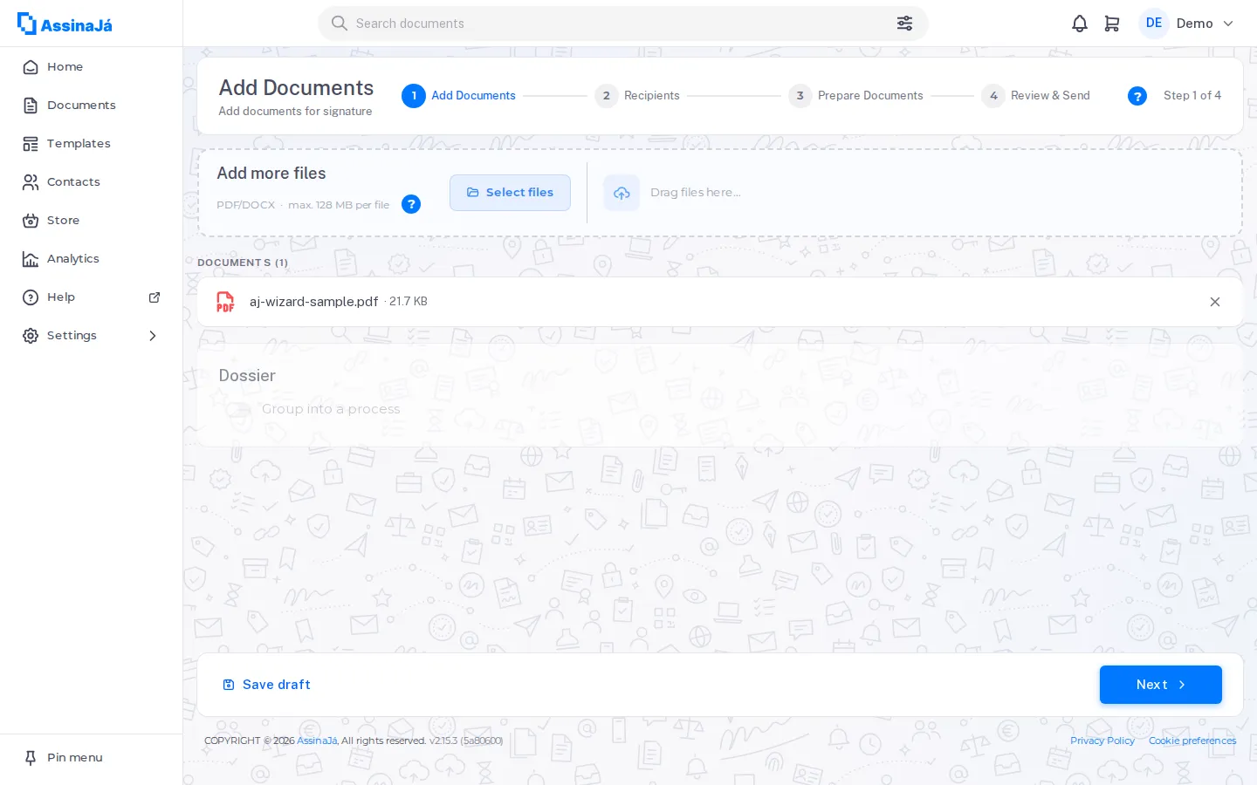Click the external link icon beside Help
This screenshot has width=1257, height=785.
point(155,297)
